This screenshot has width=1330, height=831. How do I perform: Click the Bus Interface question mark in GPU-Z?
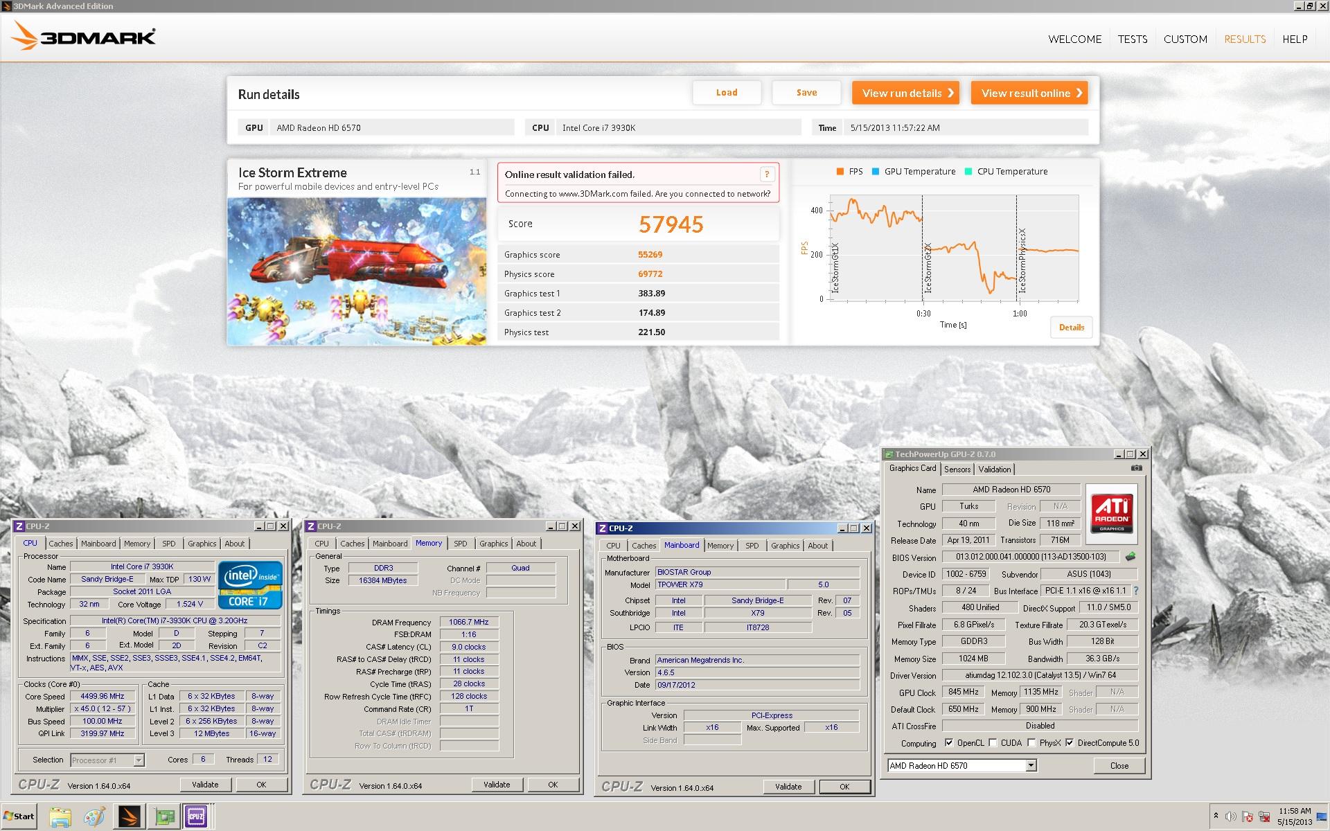tap(1136, 591)
